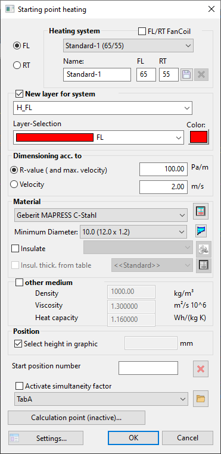The image size is (221, 454).
Task: Toggle the Insulate checkbox
Action: 15,249
